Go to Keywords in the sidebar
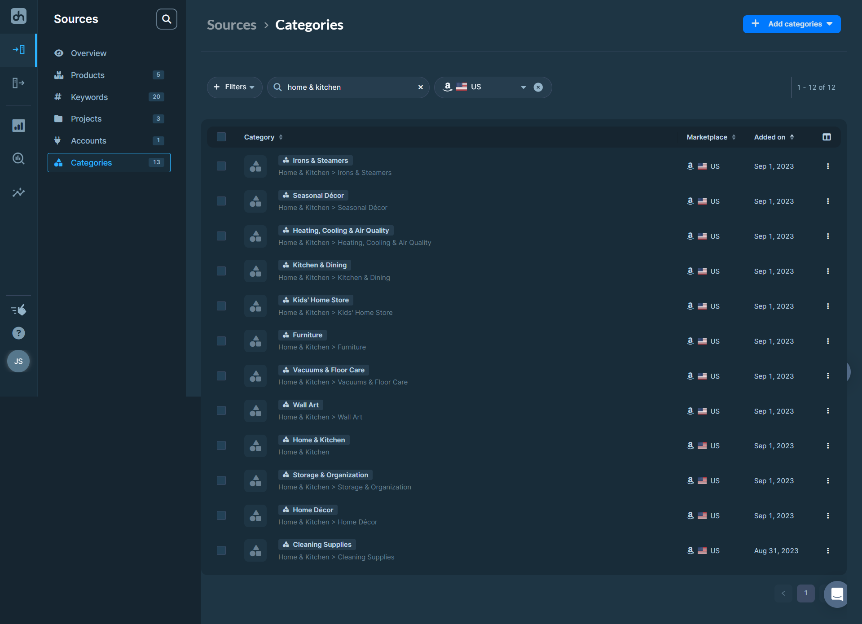This screenshot has width=862, height=624. point(89,97)
